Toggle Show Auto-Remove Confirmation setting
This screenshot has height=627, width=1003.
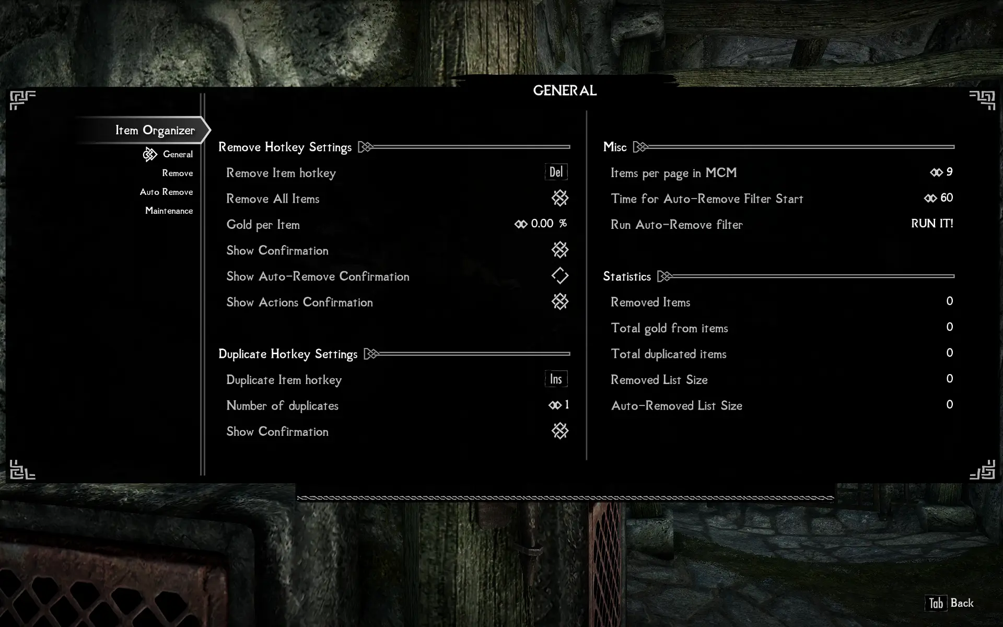[559, 276]
